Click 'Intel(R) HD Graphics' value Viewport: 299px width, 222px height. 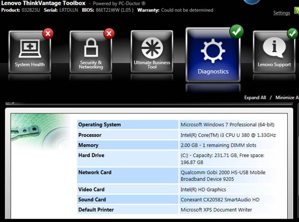(x=203, y=190)
